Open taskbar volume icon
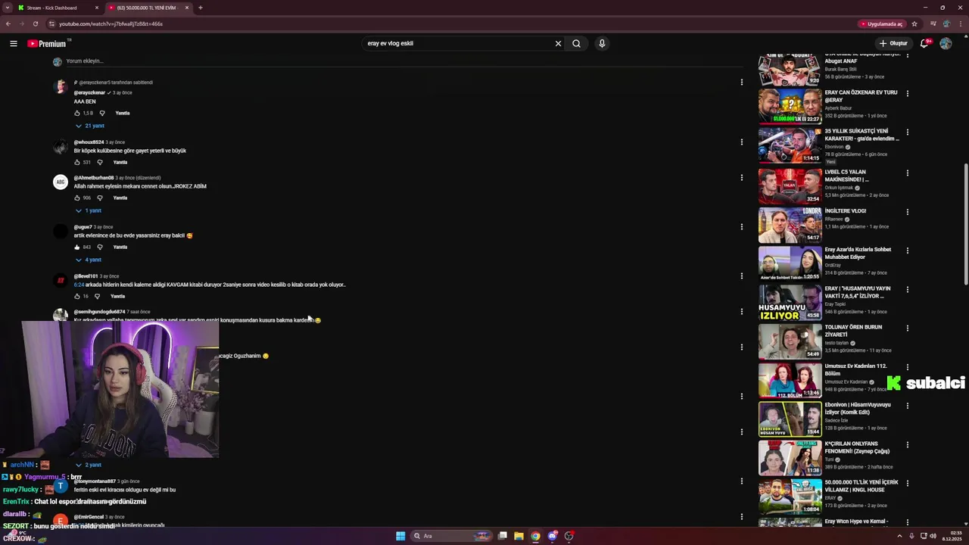Image resolution: width=969 pixels, height=545 pixels. coord(933,536)
